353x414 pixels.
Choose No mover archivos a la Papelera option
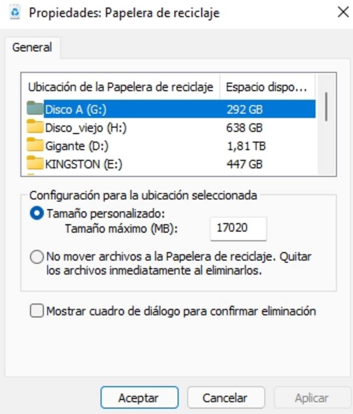coord(38,257)
